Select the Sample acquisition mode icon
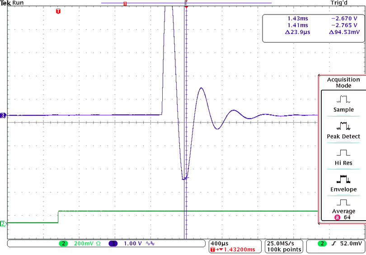Image resolution: width=366 pixels, height=255 pixels. tap(343, 99)
